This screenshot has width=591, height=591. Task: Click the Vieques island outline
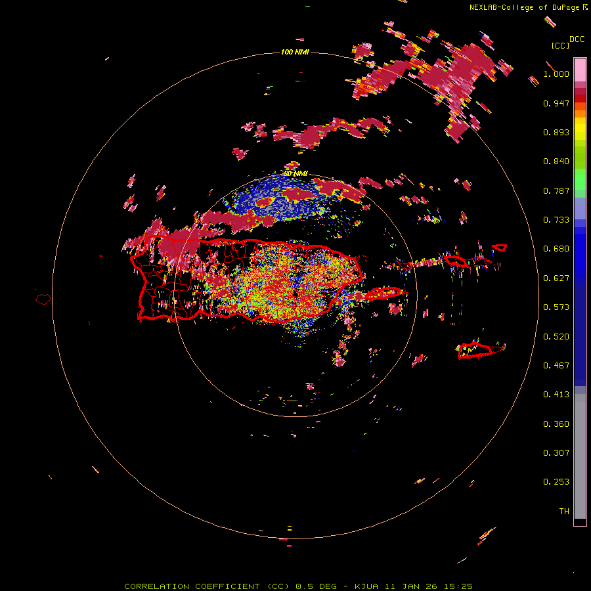coord(385,294)
